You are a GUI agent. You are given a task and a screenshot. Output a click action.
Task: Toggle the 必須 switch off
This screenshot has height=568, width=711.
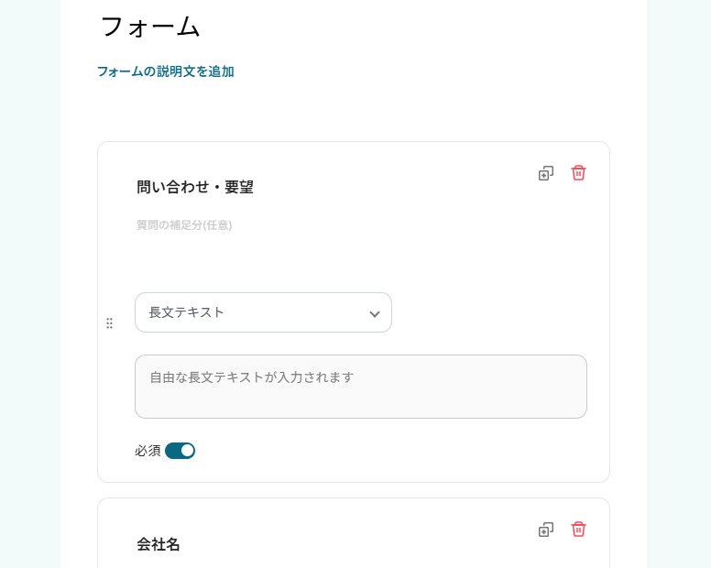pyautogui.click(x=180, y=451)
